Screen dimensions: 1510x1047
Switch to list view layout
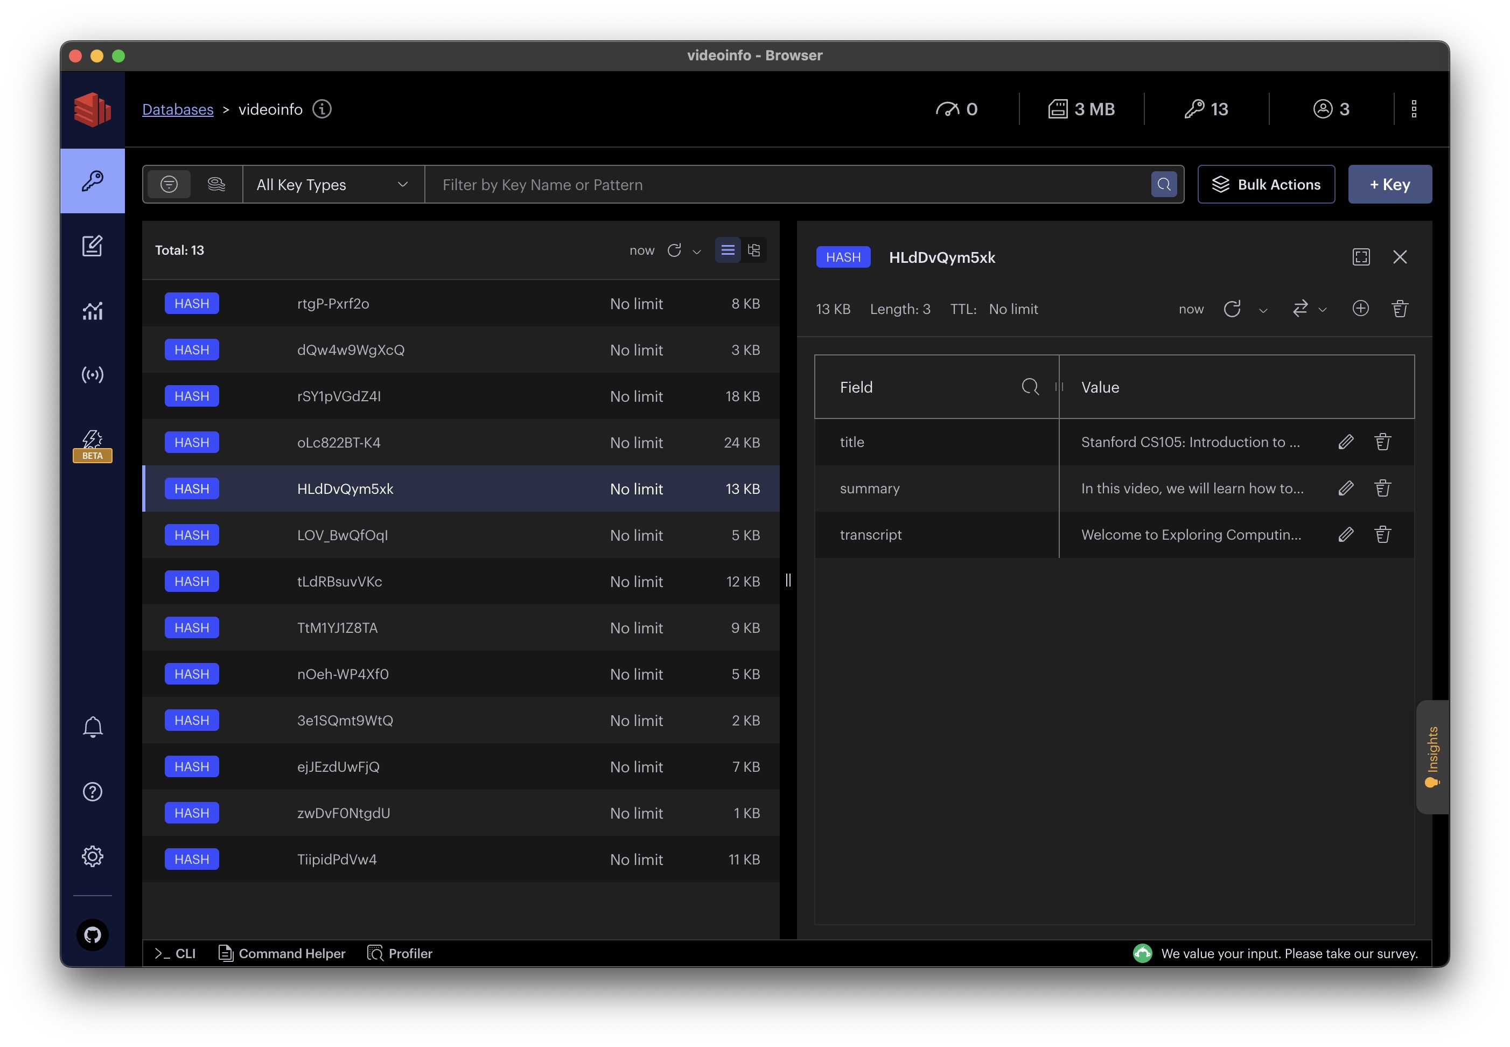tap(728, 250)
